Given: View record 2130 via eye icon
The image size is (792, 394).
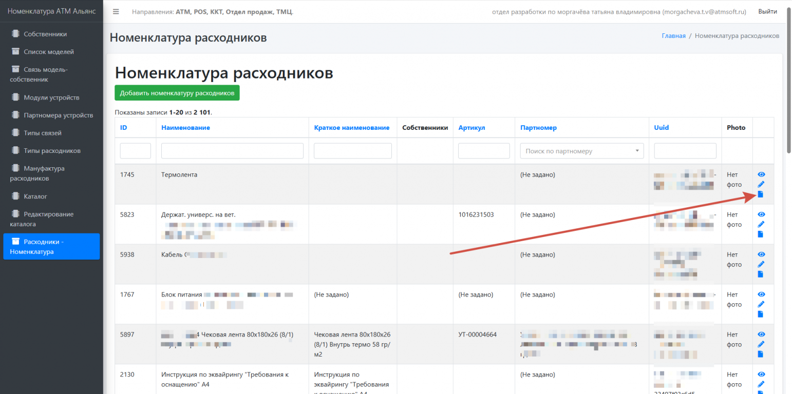Looking at the screenshot, I should [761, 375].
